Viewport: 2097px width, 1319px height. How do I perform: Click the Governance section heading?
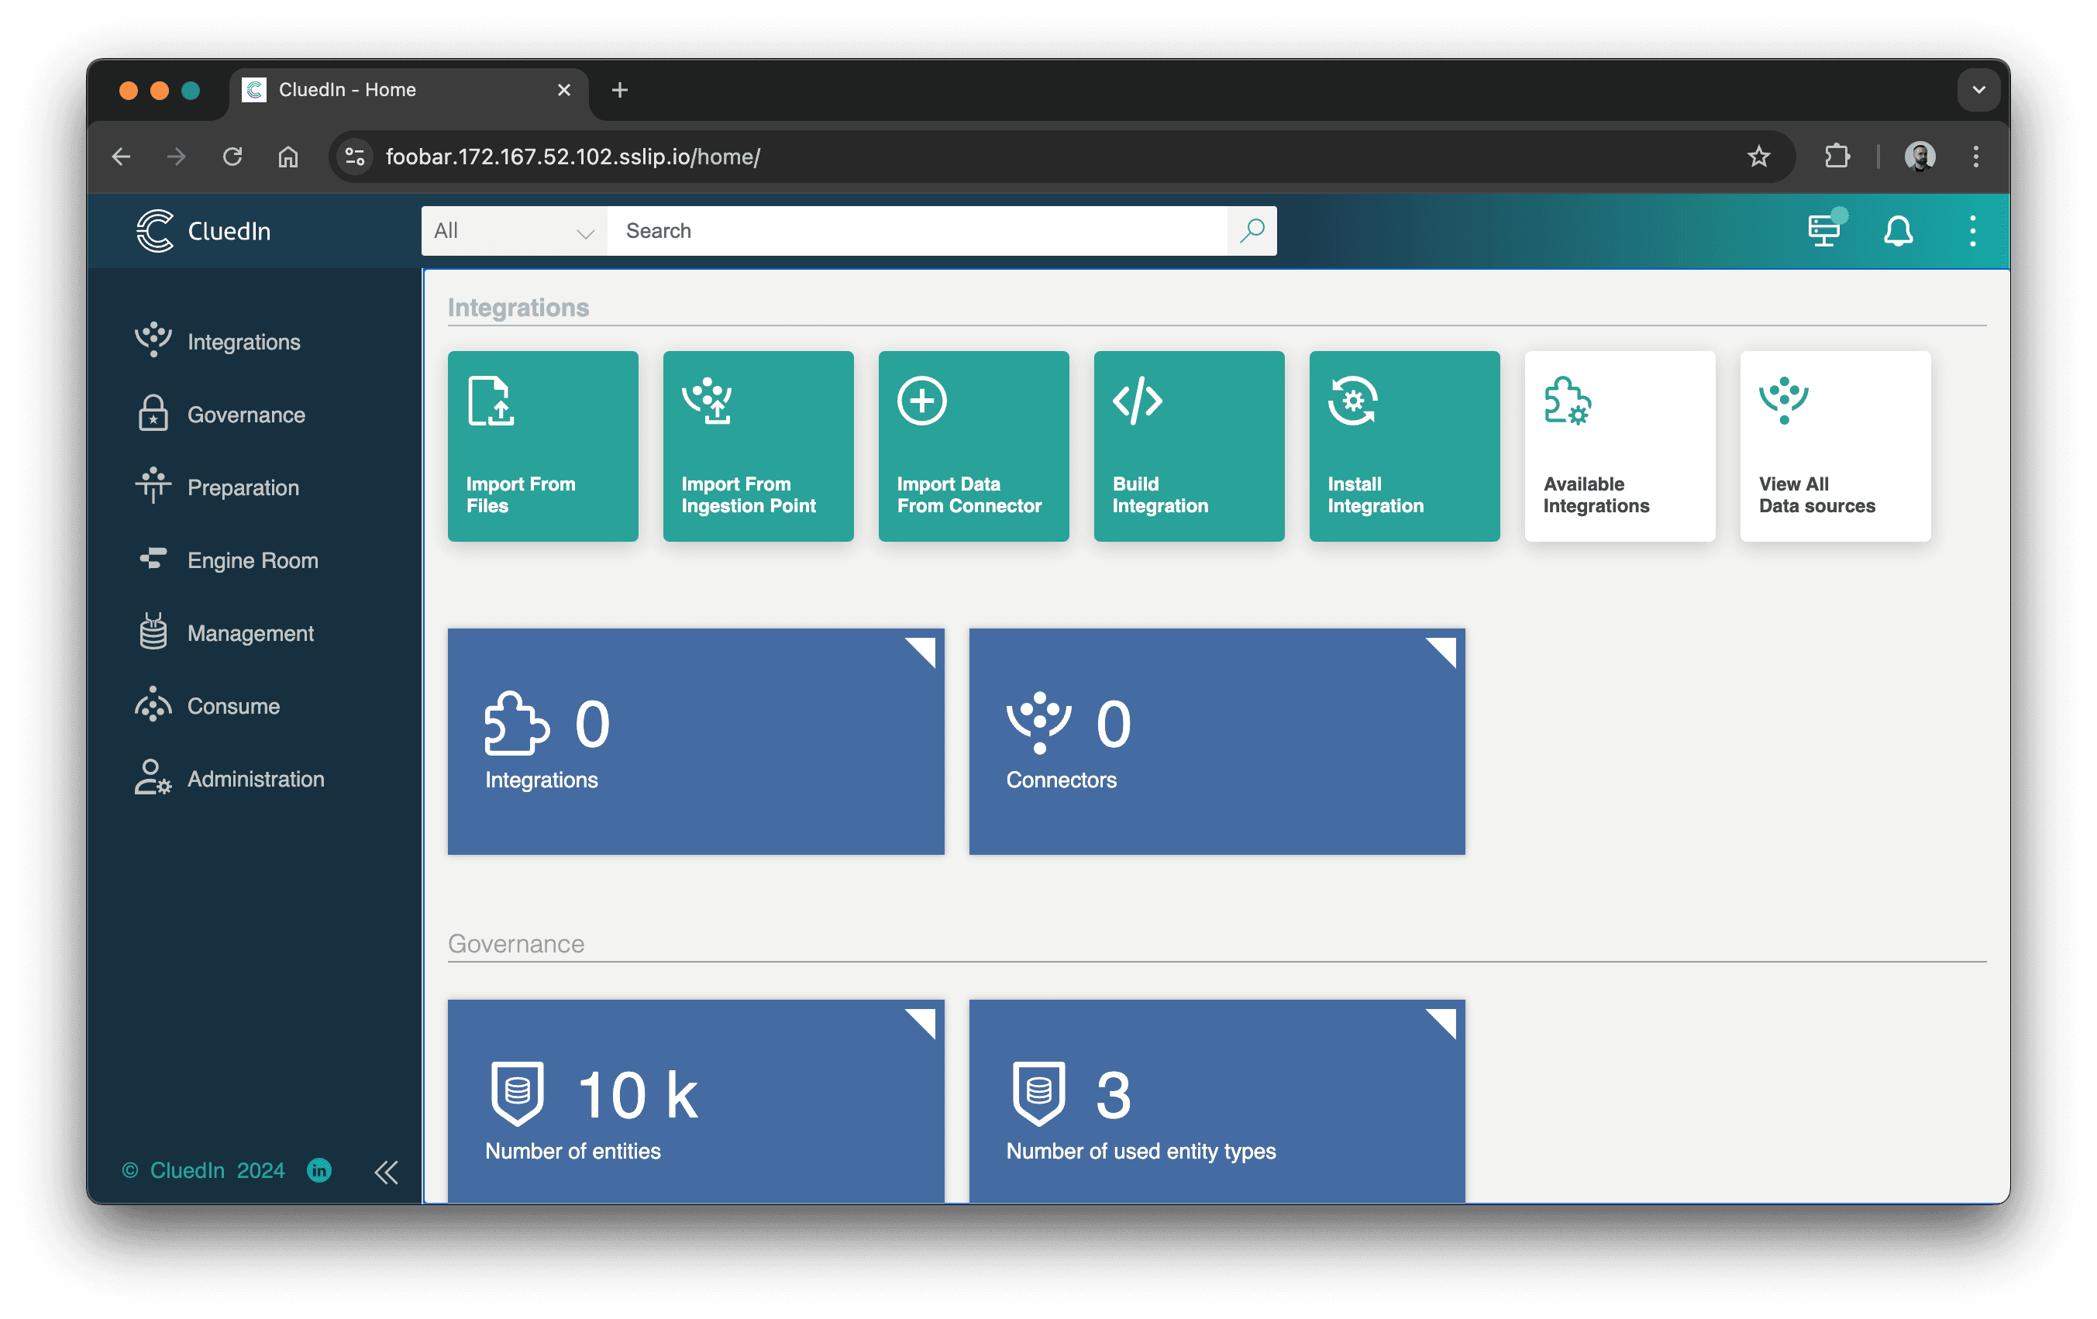[x=515, y=944]
